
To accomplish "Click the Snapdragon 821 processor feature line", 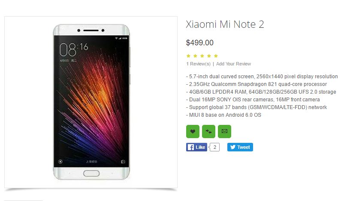I will coord(256,84).
